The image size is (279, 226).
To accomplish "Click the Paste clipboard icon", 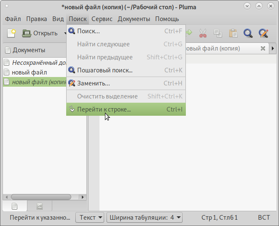I will point(233,33).
